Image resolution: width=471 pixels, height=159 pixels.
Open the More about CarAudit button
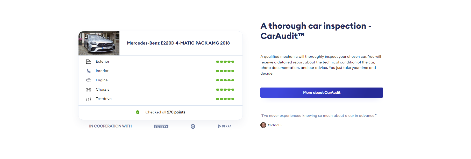point(322,92)
